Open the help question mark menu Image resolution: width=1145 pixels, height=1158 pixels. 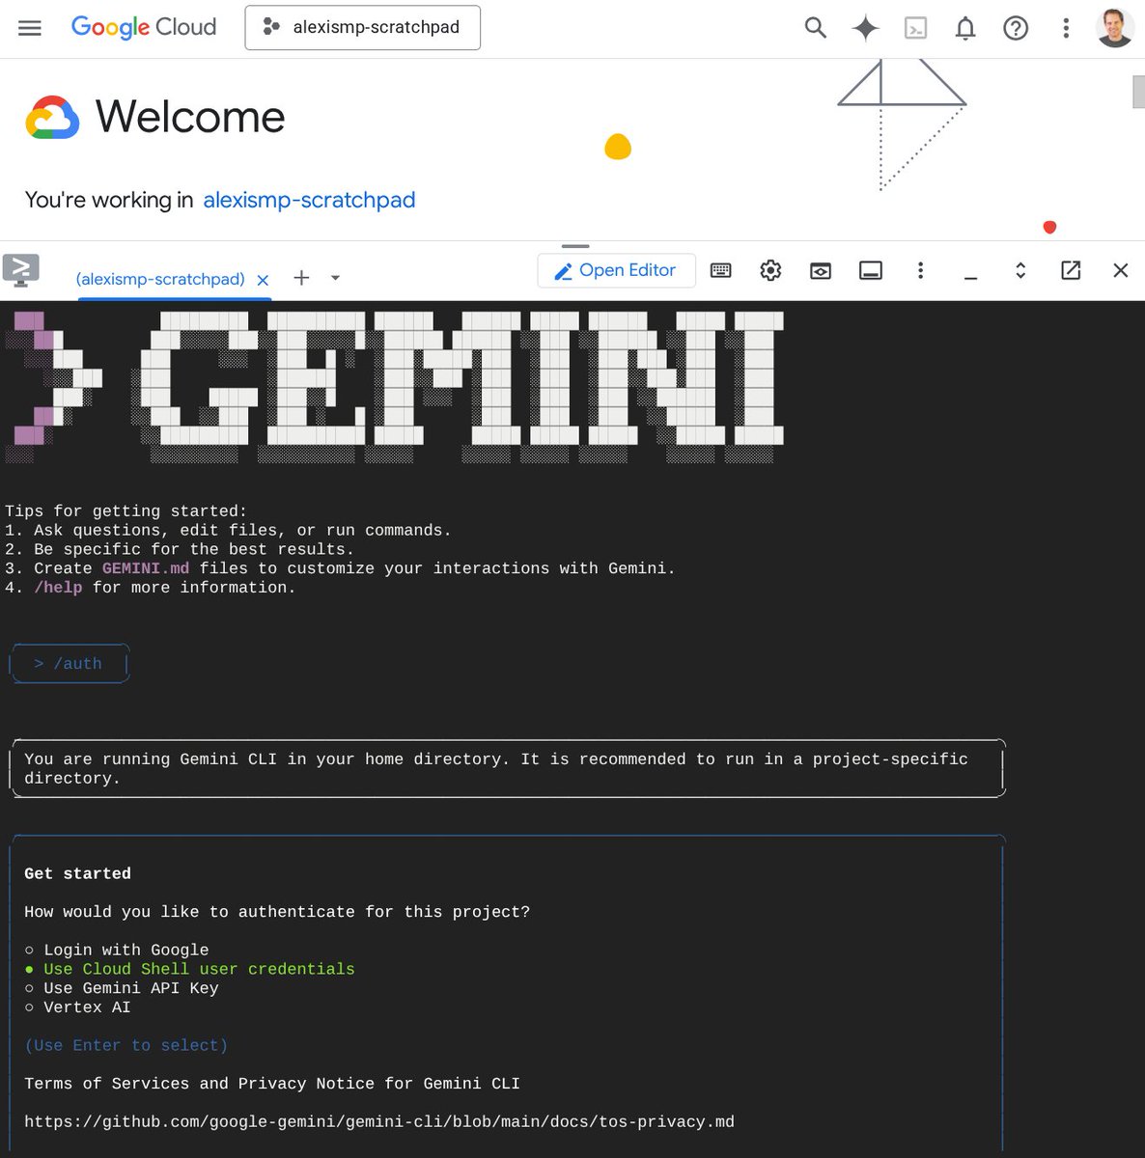tap(1016, 28)
